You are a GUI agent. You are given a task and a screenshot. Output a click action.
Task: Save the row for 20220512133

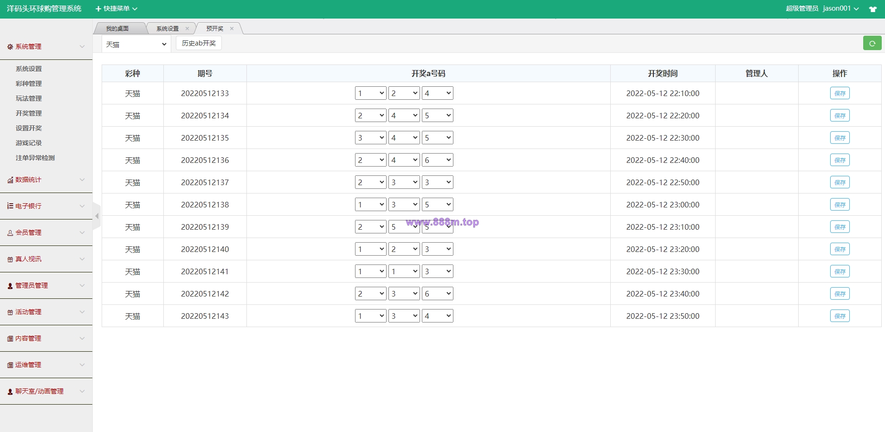[840, 93]
